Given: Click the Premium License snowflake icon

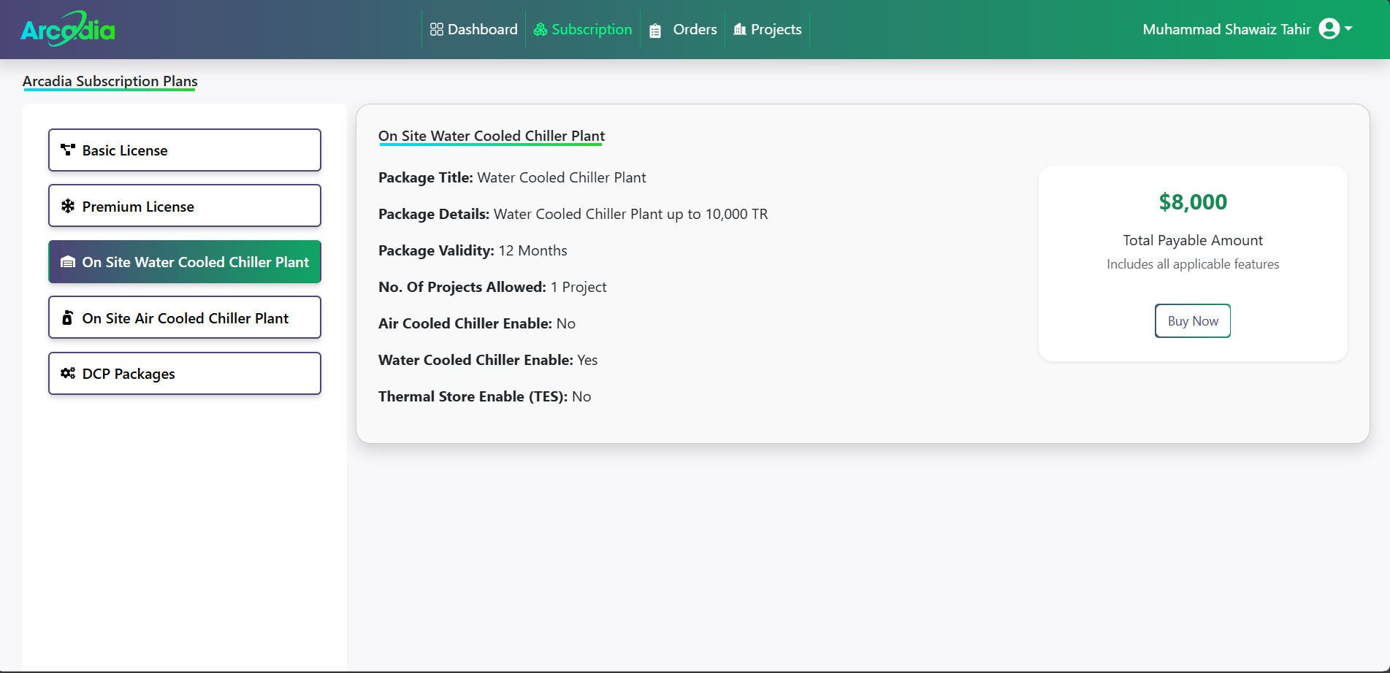Looking at the screenshot, I should point(68,206).
